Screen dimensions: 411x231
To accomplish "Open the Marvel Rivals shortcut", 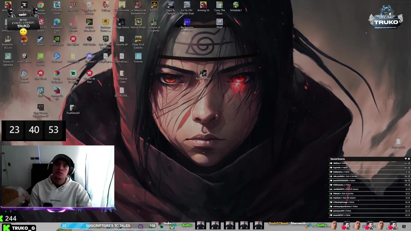I will coord(138,24).
